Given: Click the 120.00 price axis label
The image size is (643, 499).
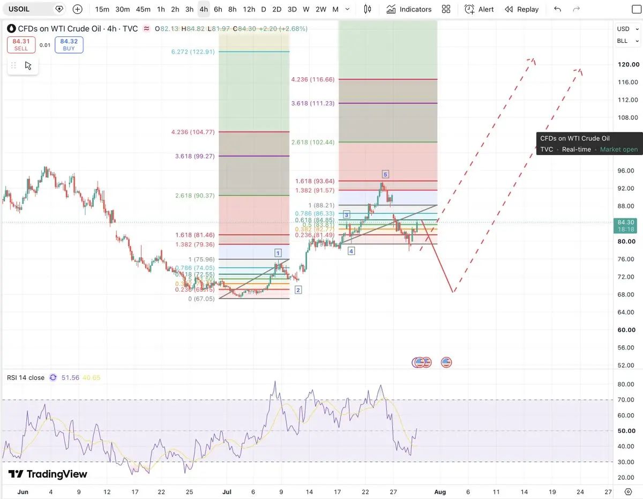Looking at the screenshot, I should coord(627,64).
